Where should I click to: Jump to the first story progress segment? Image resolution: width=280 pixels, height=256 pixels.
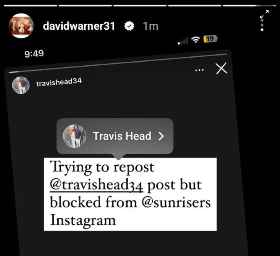pos(30,6)
